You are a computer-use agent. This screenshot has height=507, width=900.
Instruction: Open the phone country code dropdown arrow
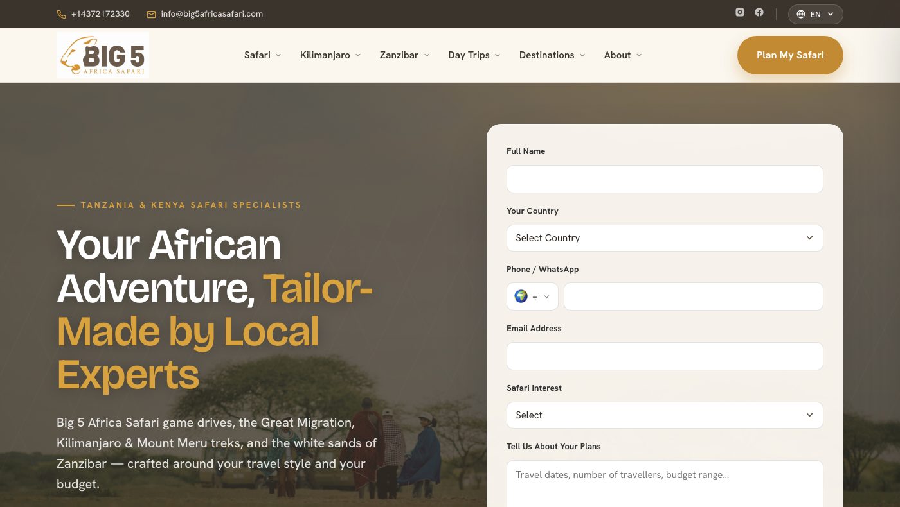[547, 297]
